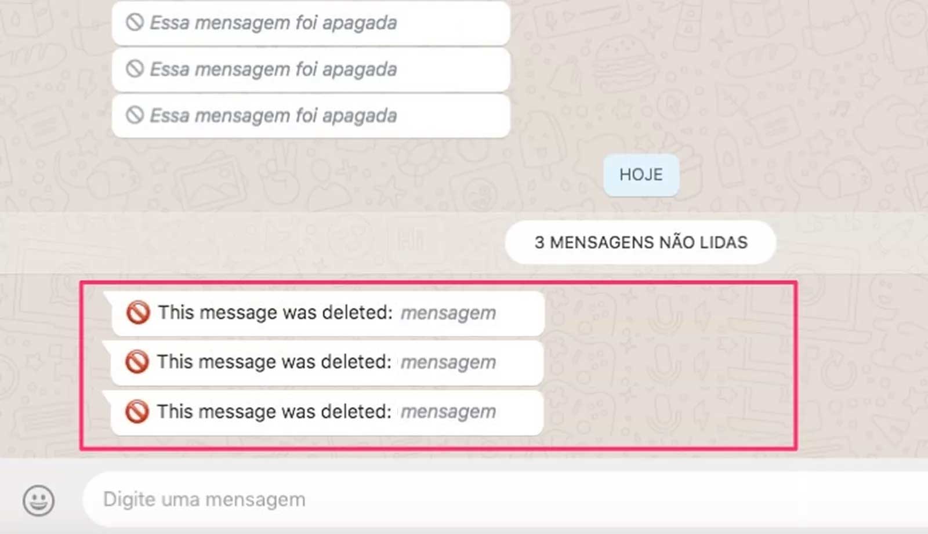Click the red prohibited icon in last deleted message
This screenshot has width=928, height=534.
click(x=137, y=412)
